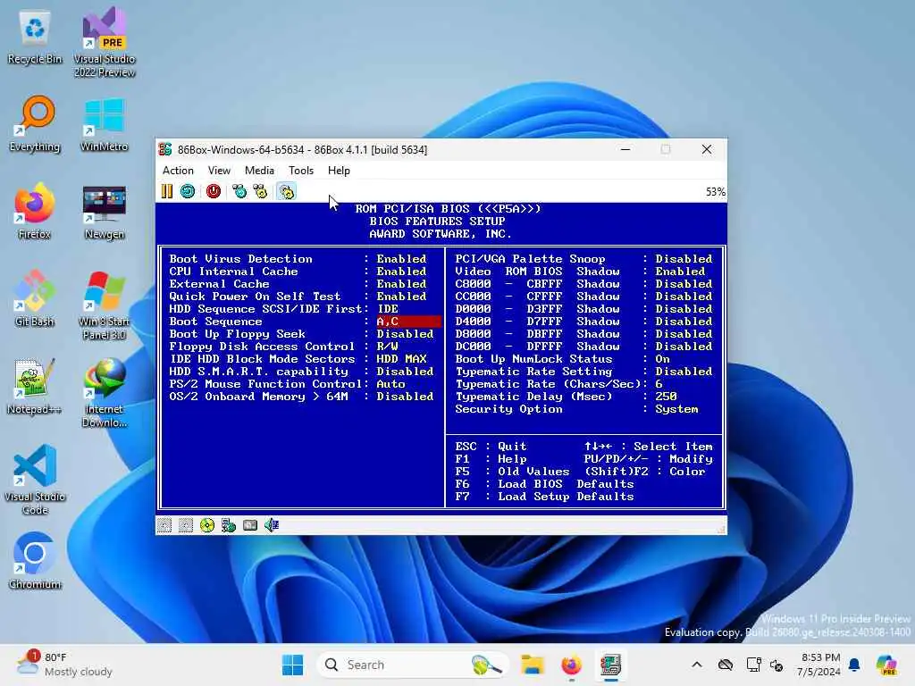Click 86Box title bar app icon
Screen dimensions: 915x686
(165, 149)
